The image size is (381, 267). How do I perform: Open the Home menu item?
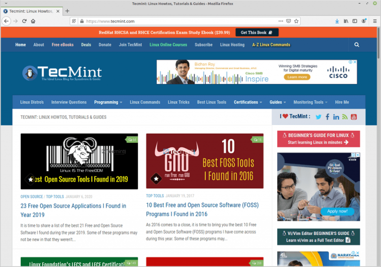(21, 45)
